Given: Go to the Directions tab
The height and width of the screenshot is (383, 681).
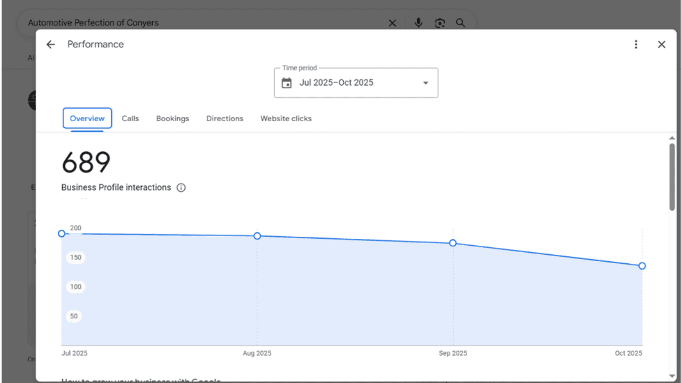Looking at the screenshot, I should pos(225,119).
